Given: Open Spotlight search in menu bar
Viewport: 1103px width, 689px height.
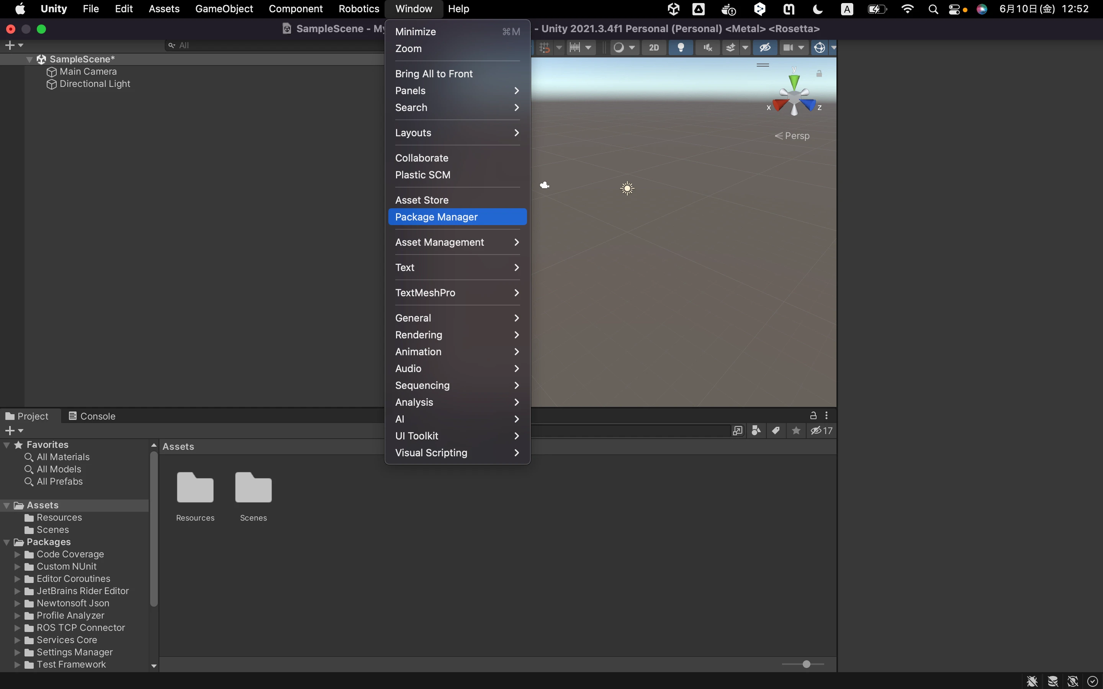Looking at the screenshot, I should 933,9.
